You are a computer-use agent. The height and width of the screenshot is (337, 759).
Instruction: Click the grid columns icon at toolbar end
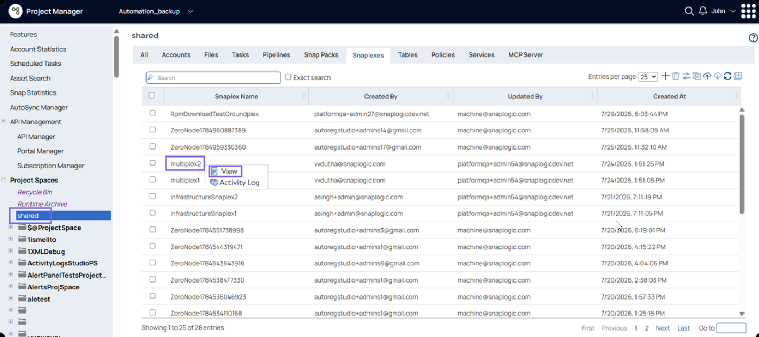point(738,76)
